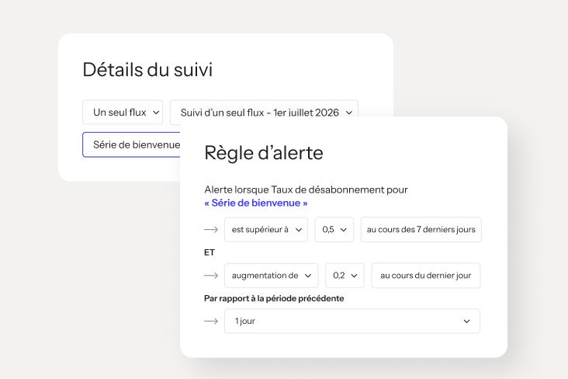Click the chevron in the '1 jour' box
This screenshot has height=379, width=568.
(x=466, y=321)
